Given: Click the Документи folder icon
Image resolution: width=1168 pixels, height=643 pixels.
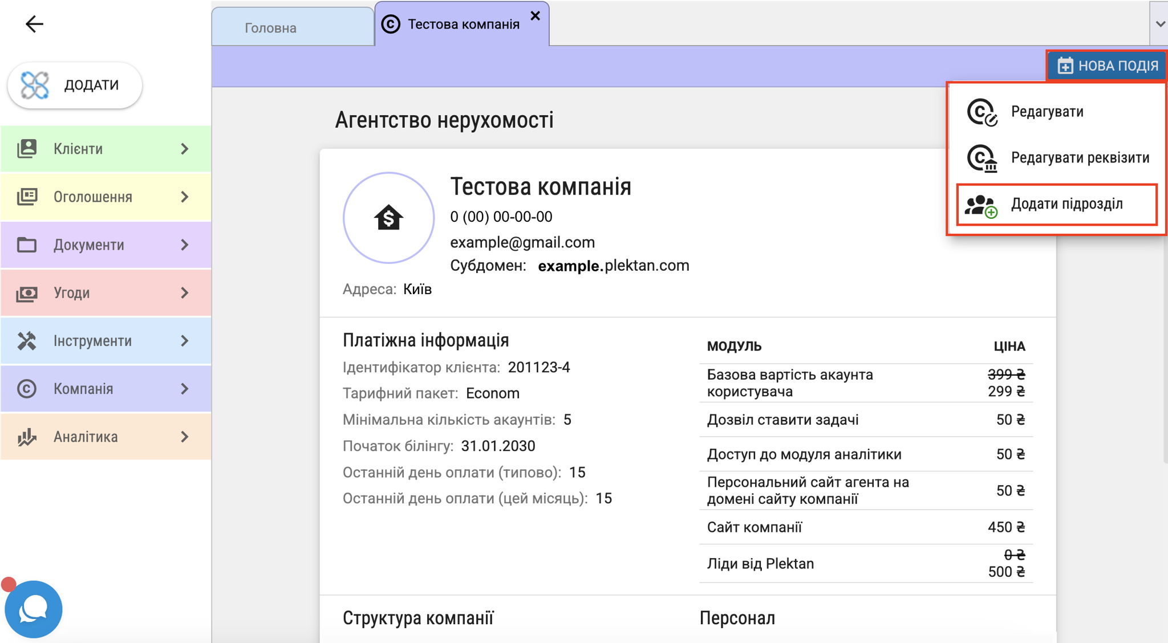Looking at the screenshot, I should click(27, 245).
